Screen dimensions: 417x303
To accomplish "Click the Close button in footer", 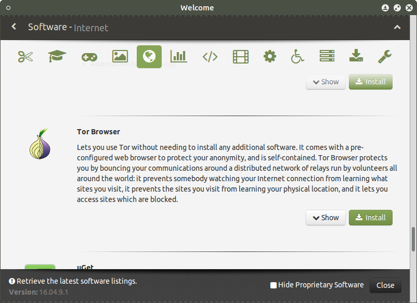I will click(385, 285).
